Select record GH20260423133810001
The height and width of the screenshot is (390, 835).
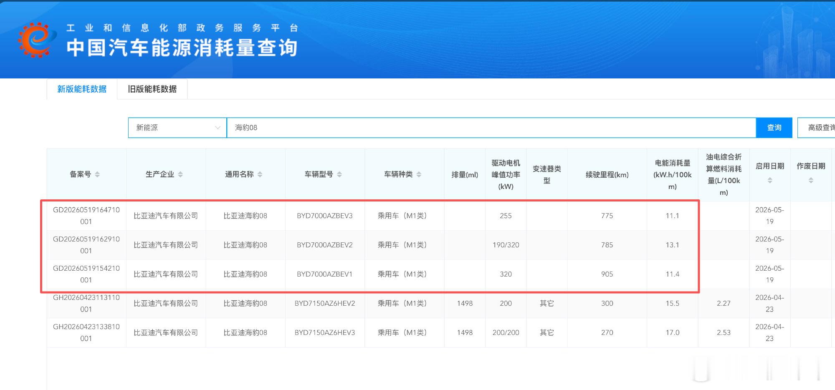tap(86, 332)
